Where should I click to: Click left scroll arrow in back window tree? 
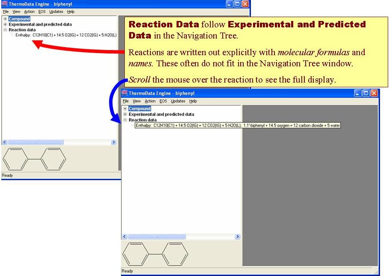pyautogui.click(x=5, y=142)
